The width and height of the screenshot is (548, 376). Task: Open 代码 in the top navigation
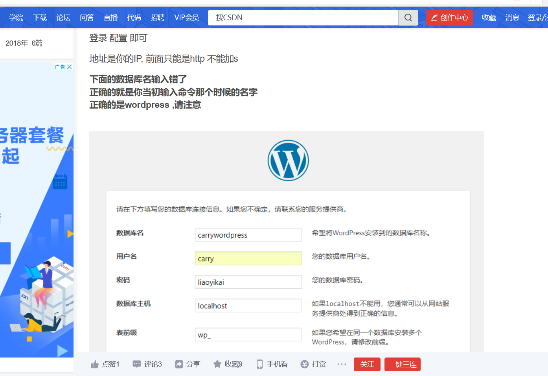pyautogui.click(x=134, y=18)
